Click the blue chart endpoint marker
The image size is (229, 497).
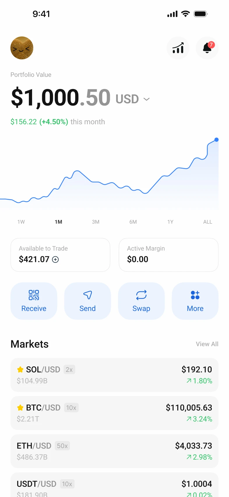tap(216, 140)
